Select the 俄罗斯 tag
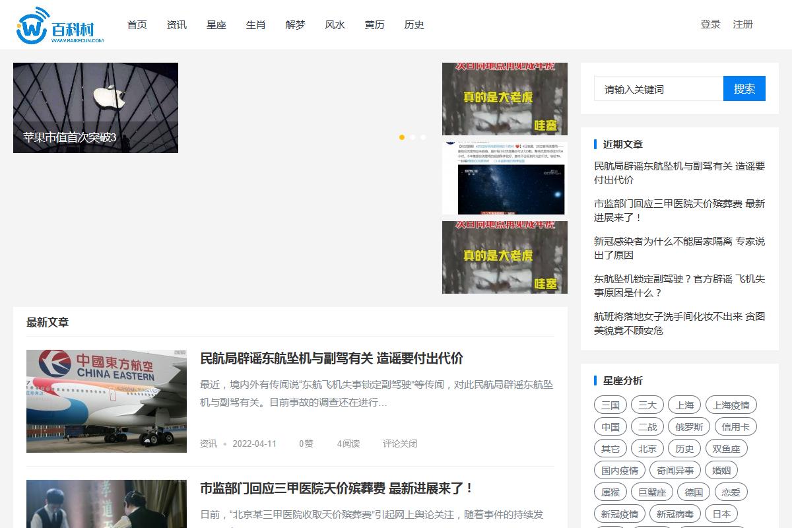The height and width of the screenshot is (528, 792). (x=689, y=427)
